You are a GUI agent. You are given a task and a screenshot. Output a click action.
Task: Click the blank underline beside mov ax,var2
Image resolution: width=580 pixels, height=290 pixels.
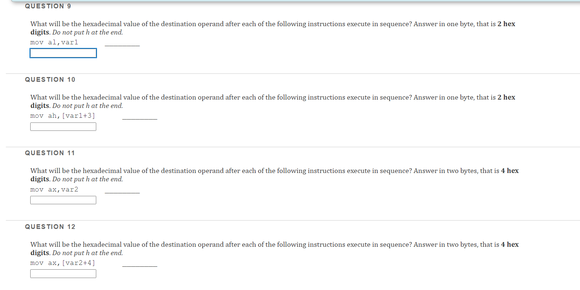[x=122, y=193]
